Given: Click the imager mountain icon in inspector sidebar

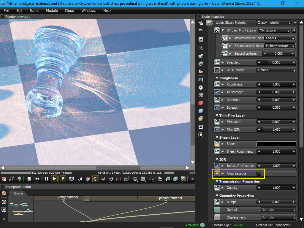Looking at the screenshot, I should 201,127.
